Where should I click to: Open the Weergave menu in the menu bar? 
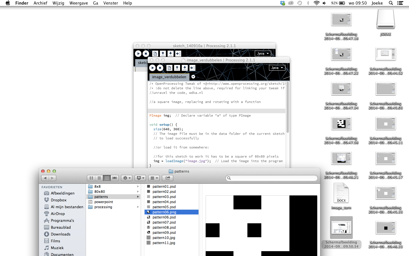click(x=78, y=3)
